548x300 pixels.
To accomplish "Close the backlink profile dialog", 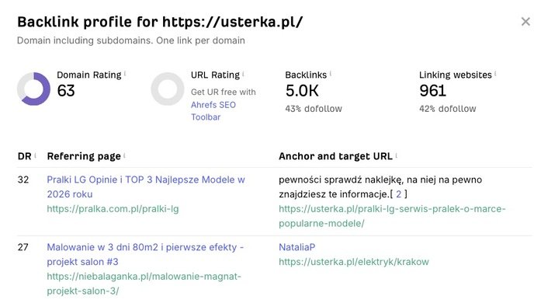I will (x=525, y=22).
